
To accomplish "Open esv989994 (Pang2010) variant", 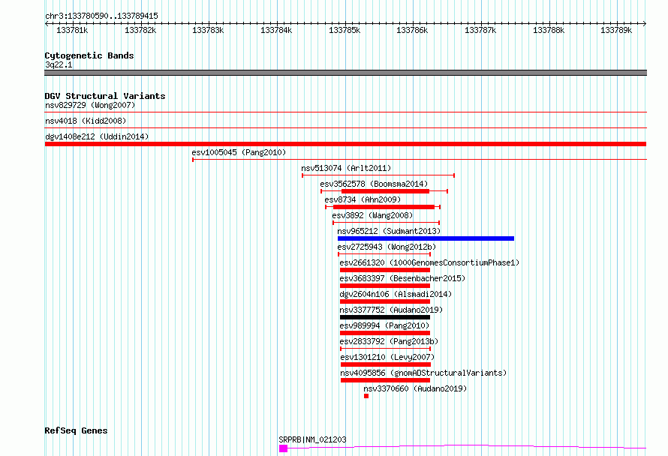I will click(385, 325).
